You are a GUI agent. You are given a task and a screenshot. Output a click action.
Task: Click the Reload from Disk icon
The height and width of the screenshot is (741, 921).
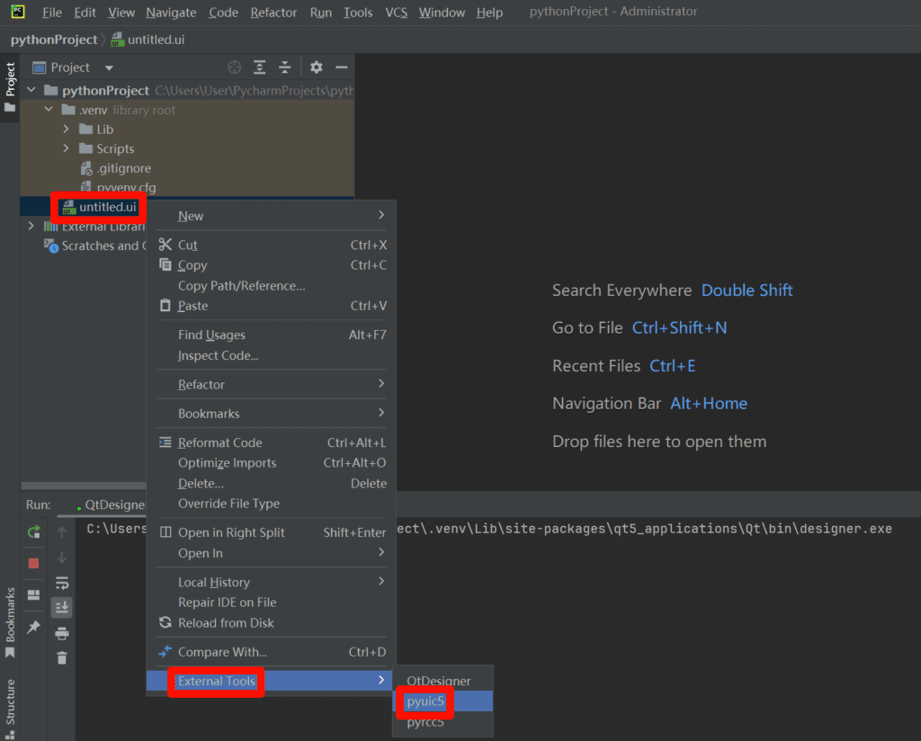[165, 622]
